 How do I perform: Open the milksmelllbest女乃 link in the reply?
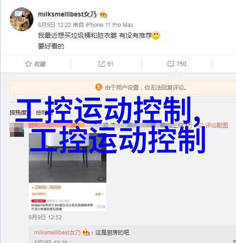tap(57, 232)
